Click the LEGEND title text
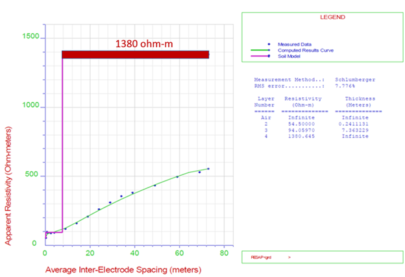 coord(332,17)
